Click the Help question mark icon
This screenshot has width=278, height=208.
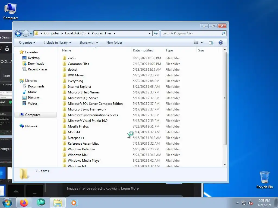click(x=220, y=43)
